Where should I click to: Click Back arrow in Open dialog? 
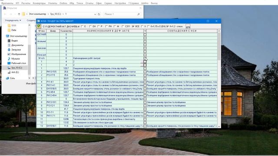tap(5, 14)
